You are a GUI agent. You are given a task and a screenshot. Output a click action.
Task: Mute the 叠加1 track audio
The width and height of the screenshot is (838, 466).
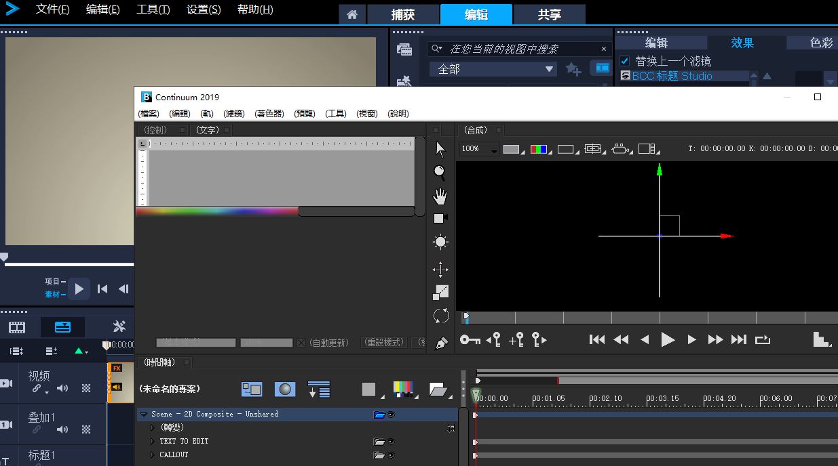tap(62, 429)
